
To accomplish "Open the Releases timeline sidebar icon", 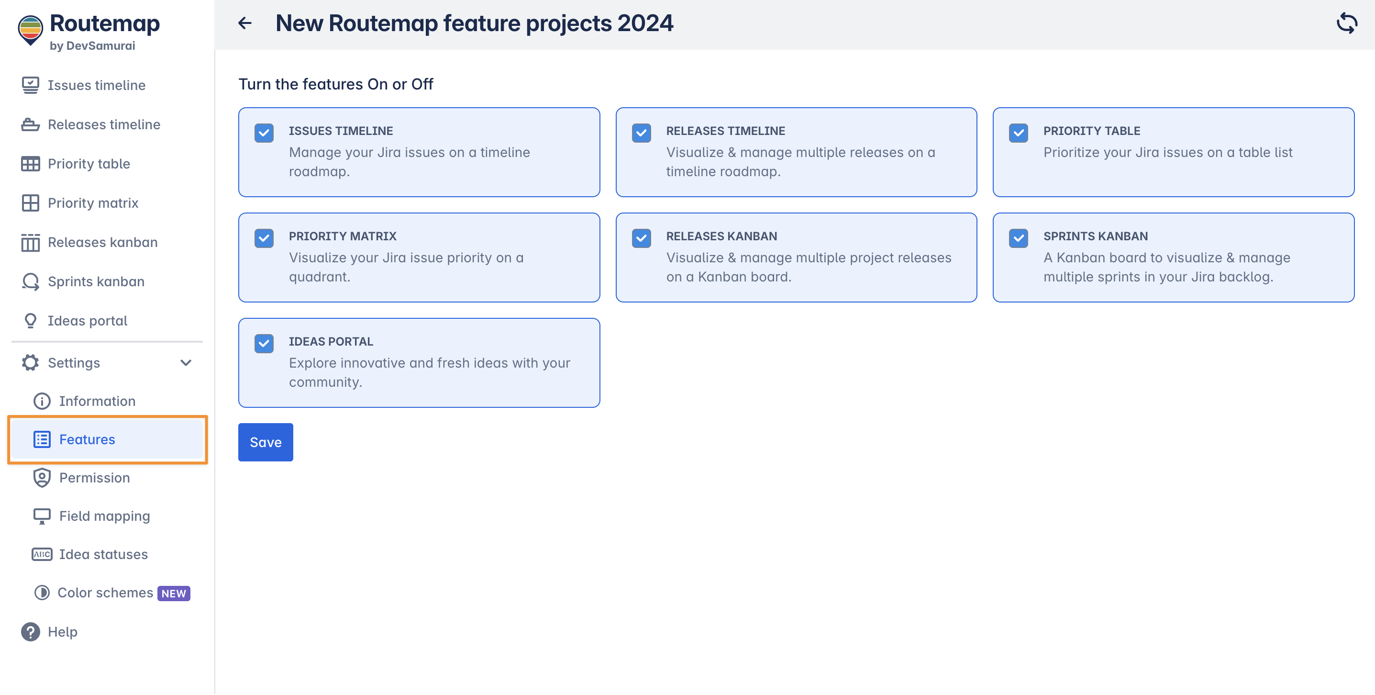I will (x=31, y=124).
